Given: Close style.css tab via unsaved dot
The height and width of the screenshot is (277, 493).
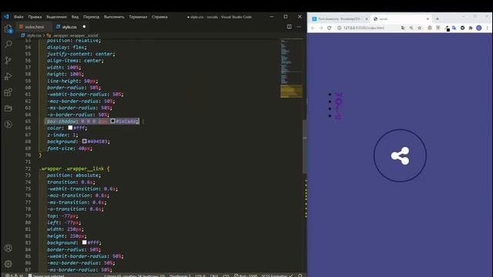Looking at the screenshot, I should pyautogui.click(x=84, y=27).
